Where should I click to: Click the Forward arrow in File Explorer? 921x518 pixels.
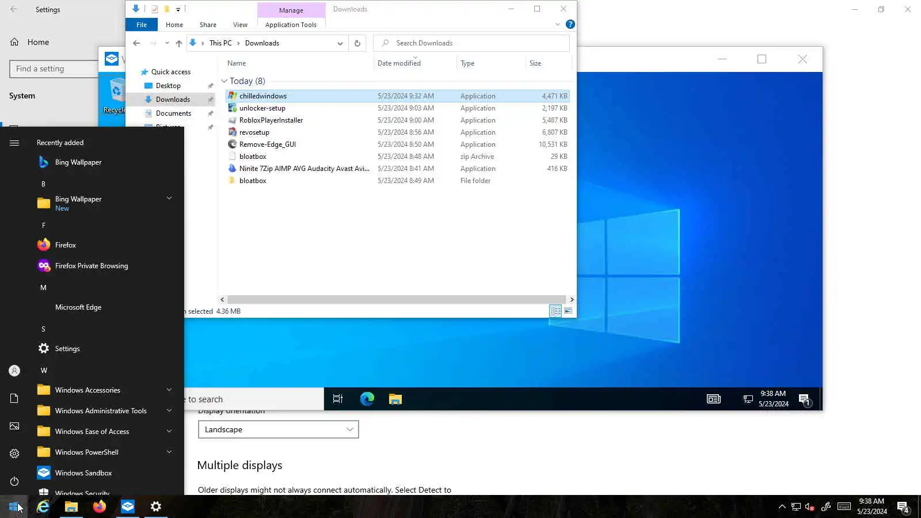pyautogui.click(x=153, y=43)
